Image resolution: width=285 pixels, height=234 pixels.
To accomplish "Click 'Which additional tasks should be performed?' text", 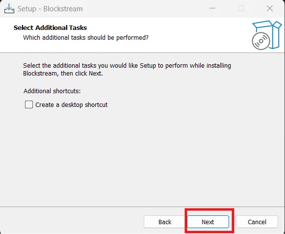I will [x=86, y=38].
